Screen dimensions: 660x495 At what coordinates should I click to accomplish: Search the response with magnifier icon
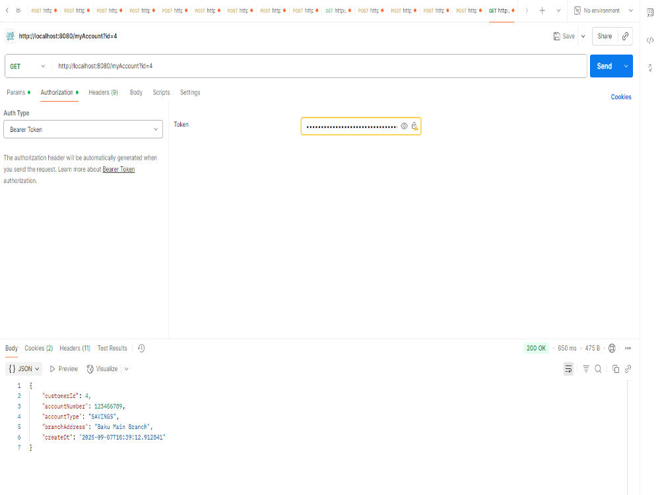click(x=598, y=369)
